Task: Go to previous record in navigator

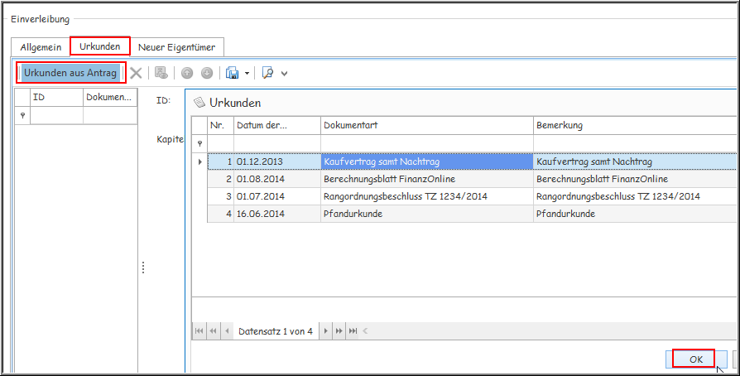Action: 227,331
